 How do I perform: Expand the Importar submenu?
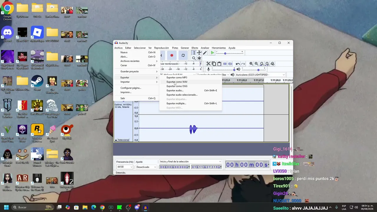(136, 82)
